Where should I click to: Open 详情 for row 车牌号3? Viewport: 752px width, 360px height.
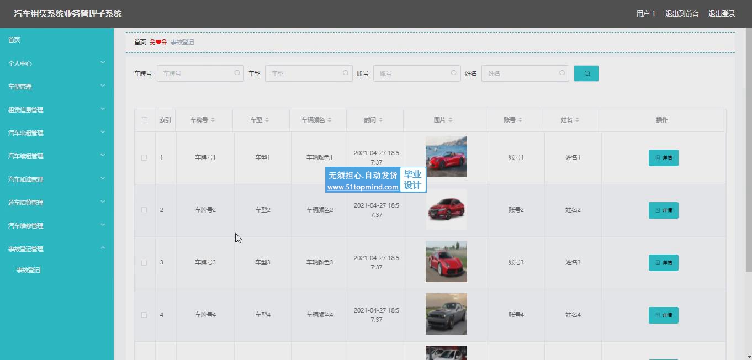(x=663, y=263)
